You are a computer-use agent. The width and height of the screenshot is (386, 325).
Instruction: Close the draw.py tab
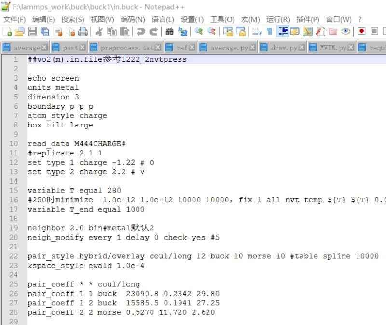[x=302, y=47]
